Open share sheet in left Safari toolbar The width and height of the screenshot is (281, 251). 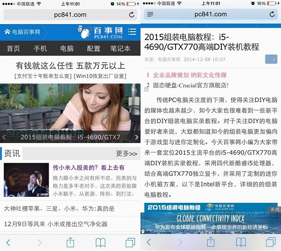coord(70,242)
